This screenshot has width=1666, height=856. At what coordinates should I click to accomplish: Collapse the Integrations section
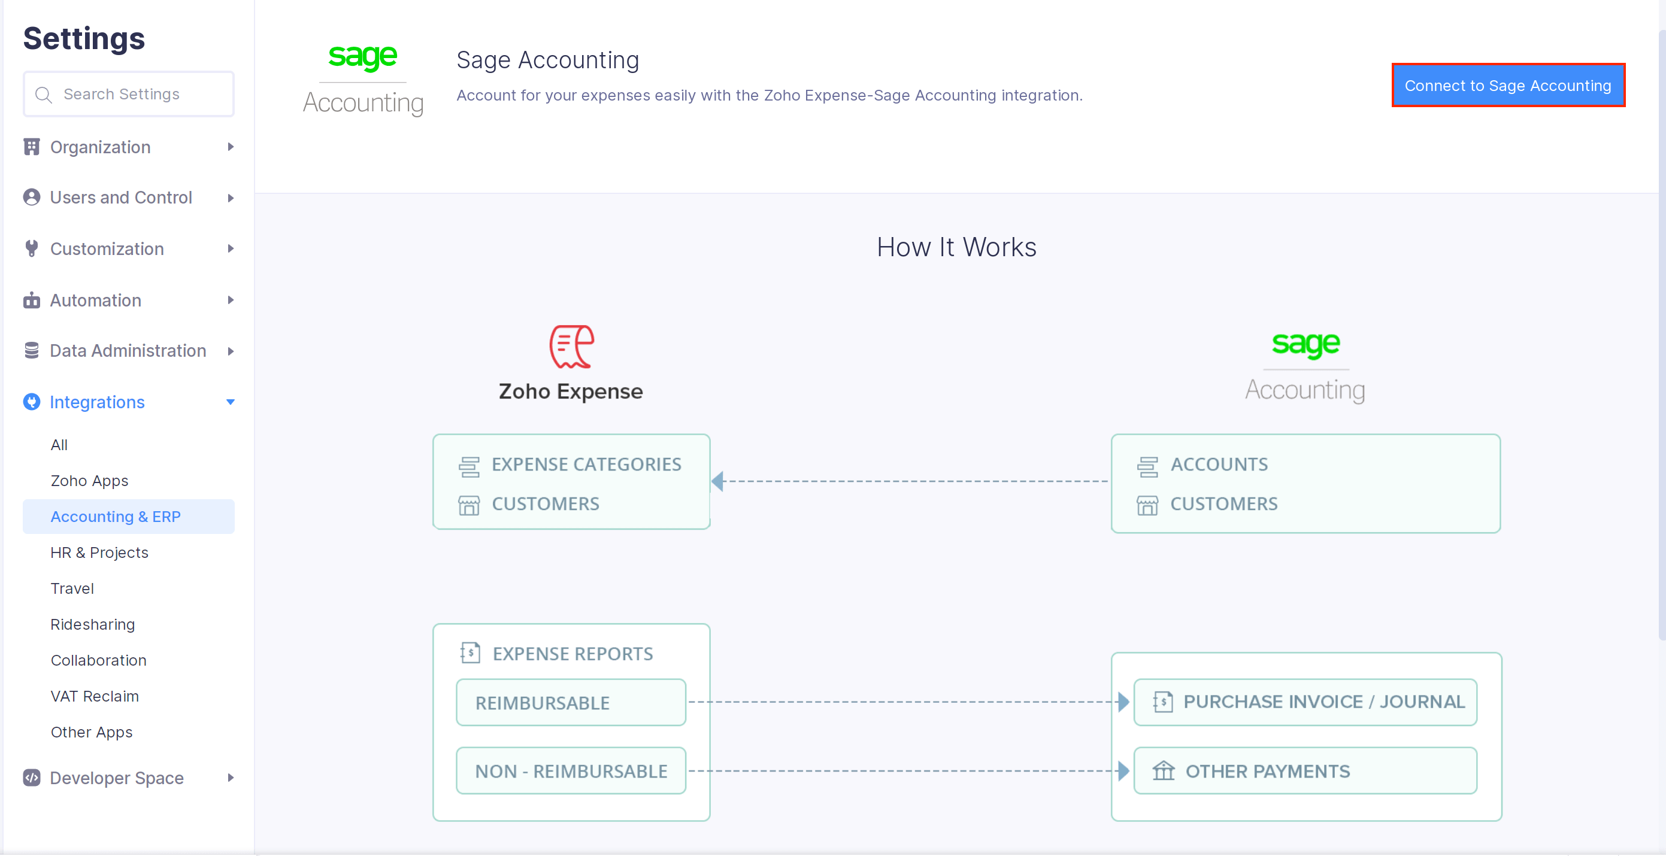tap(230, 402)
